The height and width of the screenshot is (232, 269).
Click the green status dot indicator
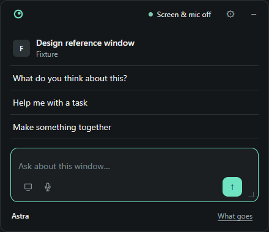pos(150,15)
